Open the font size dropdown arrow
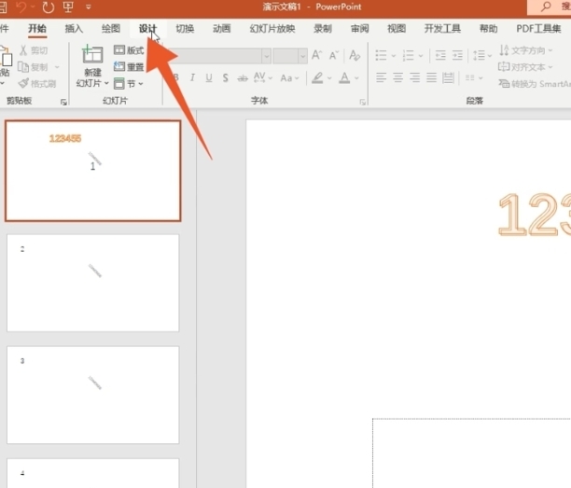The width and height of the screenshot is (571, 488). click(302, 56)
